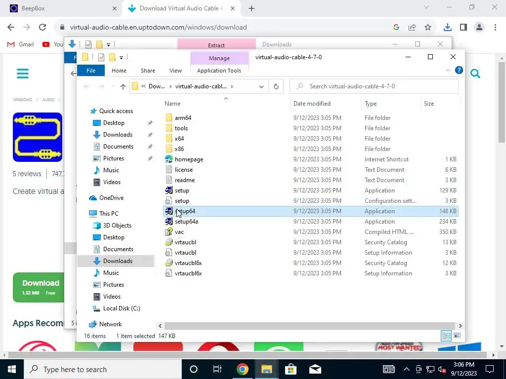Screen dimensions: 506x379
Task: Select the tools folder
Action: tap(181, 128)
